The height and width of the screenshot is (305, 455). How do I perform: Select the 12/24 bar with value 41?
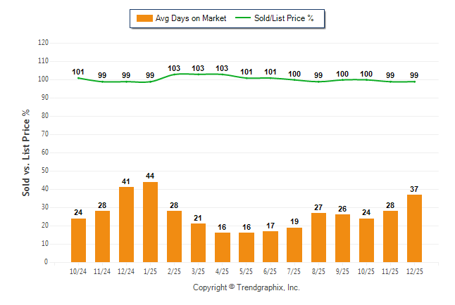click(x=126, y=225)
